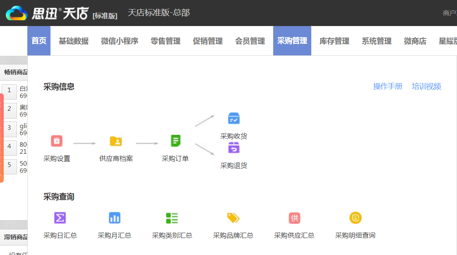
Task: Switch to the 首页 tab
Action: click(38, 41)
